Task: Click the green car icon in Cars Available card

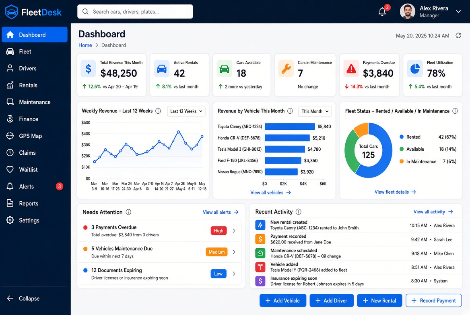Action: [x=224, y=69]
